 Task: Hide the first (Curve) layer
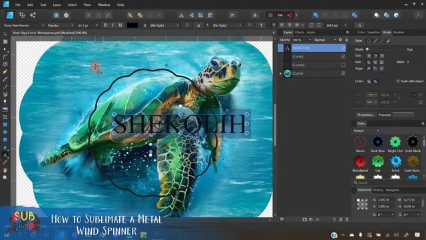tap(343, 56)
